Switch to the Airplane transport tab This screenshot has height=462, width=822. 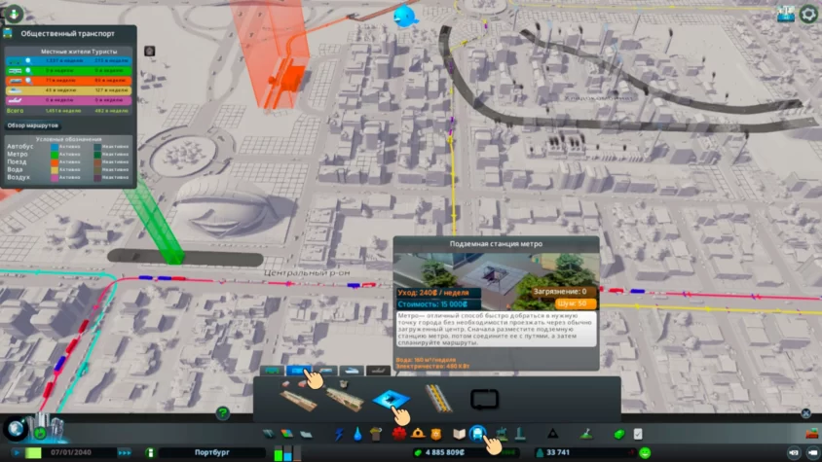[x=378, y=371]
